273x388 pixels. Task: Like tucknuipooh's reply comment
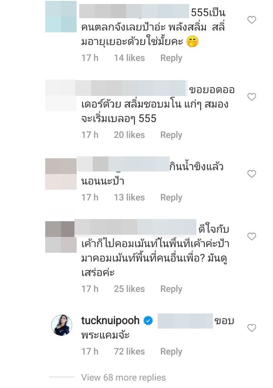click(x=252, y=328)
